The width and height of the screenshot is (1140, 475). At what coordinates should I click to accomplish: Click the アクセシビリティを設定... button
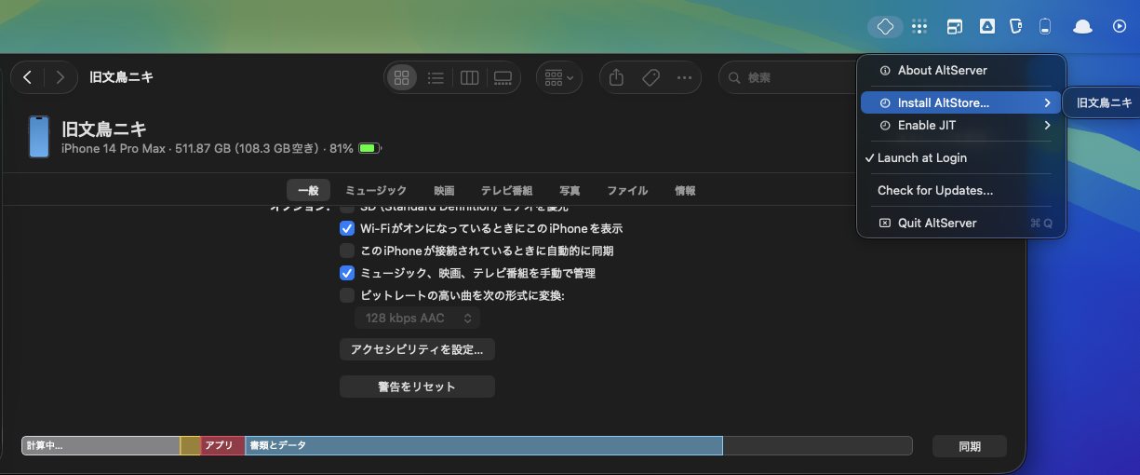(417, 350)
